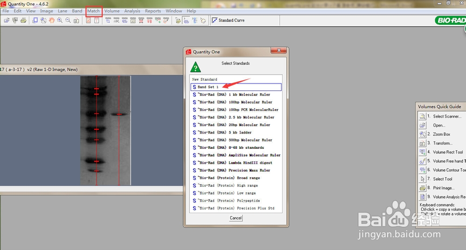466x250 pixels.
Task: Select Bio-Rad (DNA) Precision Mass Ruler
Action: click(236, 170)
